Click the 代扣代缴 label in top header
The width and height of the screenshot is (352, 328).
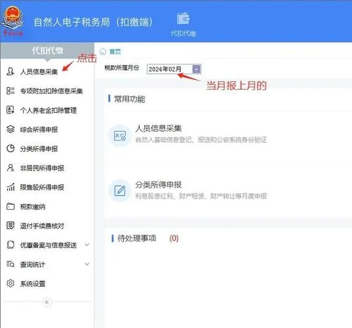(x=184, y=33)
